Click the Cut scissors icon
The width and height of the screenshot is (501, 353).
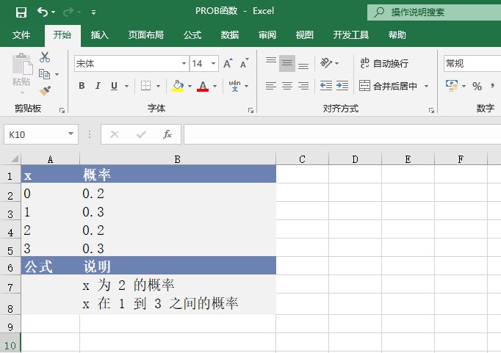(45, 57)
